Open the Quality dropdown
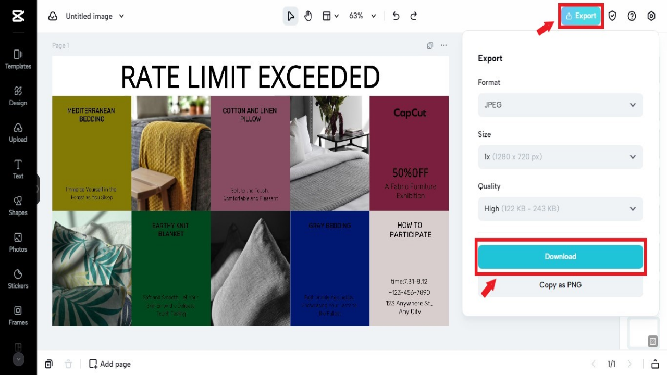This screenshot has height=375, width=667. point(560,208)
